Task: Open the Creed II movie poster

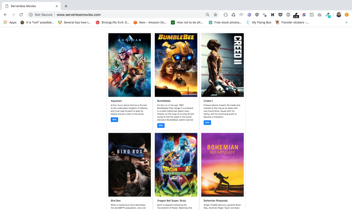Action: [222, 65]
